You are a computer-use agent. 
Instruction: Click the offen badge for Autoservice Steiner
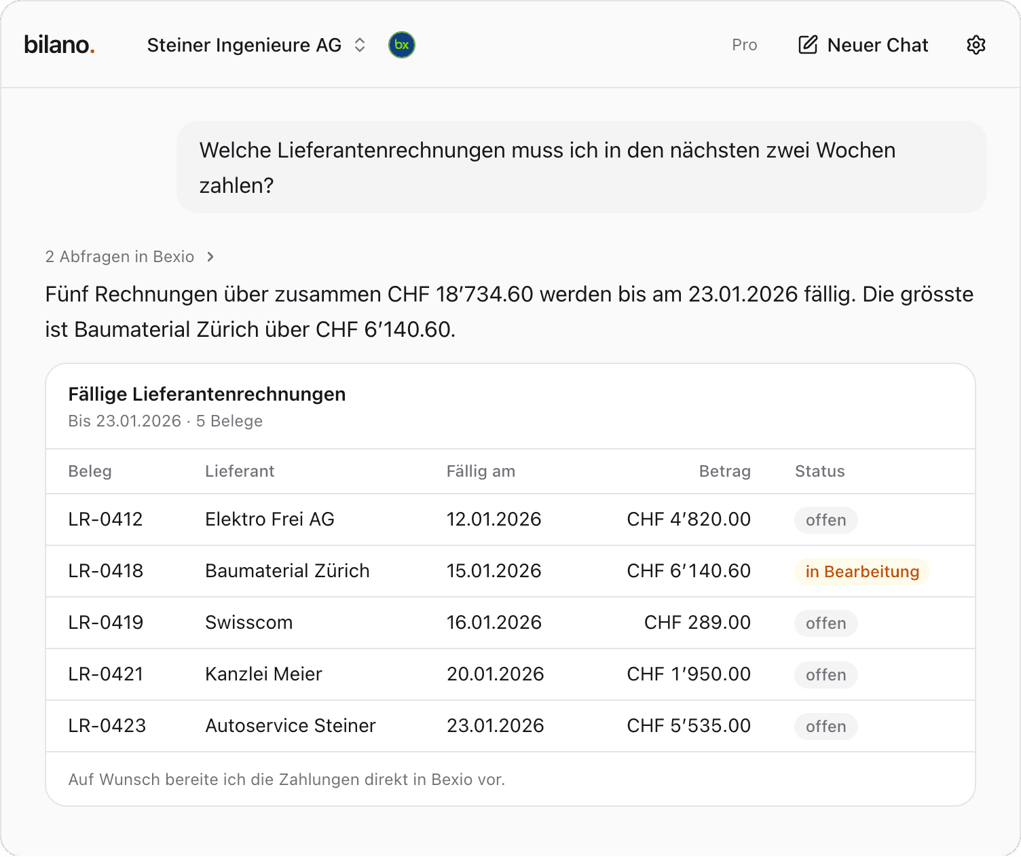click(825, 727)
